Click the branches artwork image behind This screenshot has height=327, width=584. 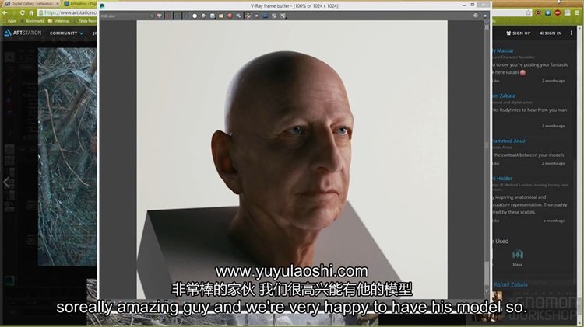coord(67,156)
